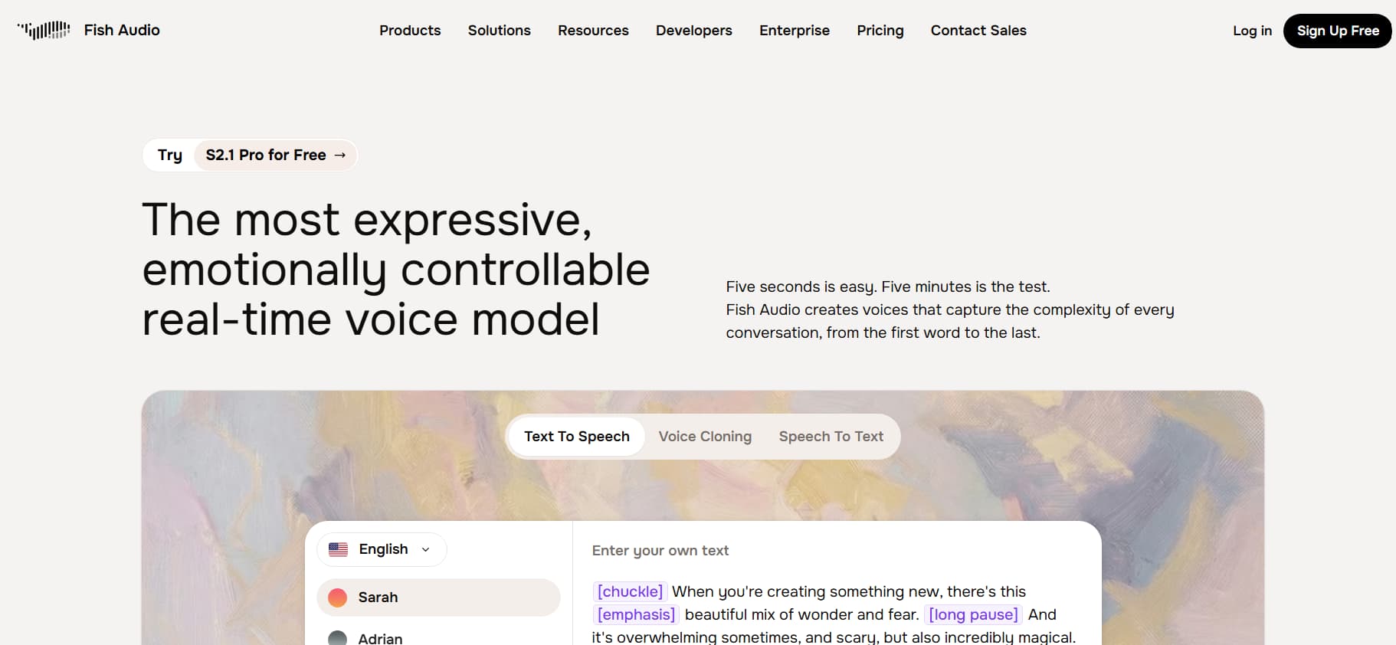Select the Sarah voice
The width and height of the screenshot is (1396, 645).
pos(438,598)
